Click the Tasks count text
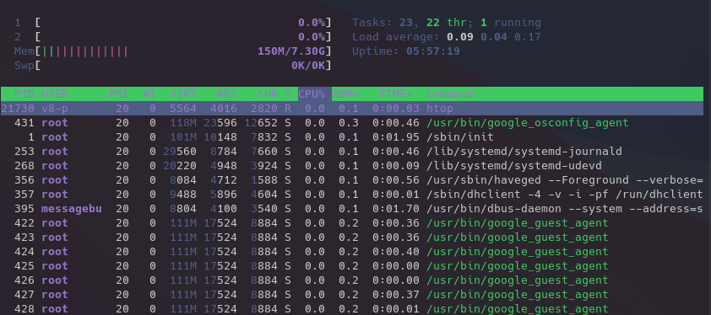711x315 pixels. pyautogui.click(x=447, y=23)
